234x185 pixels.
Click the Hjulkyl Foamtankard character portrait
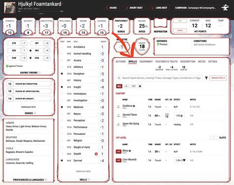pos(10,7)
